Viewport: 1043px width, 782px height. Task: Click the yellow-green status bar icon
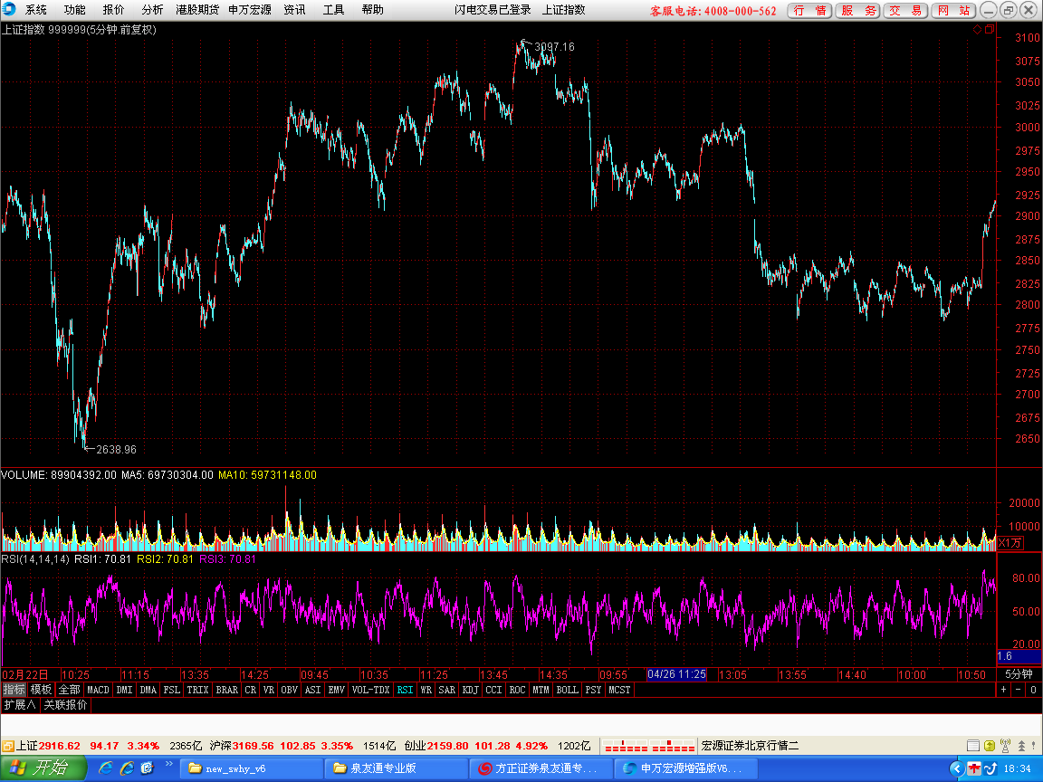click(x=990, y=746)
